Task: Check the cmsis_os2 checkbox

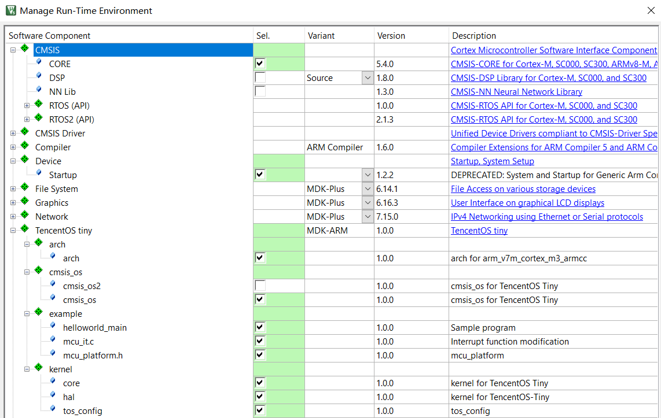Action: point(260,286)
